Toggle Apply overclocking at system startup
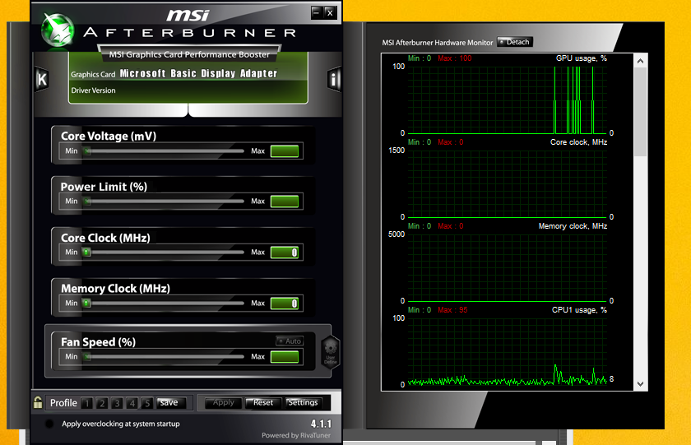This screenshot has height=445, width=691. pyautogui.click(x=49, y=424)
